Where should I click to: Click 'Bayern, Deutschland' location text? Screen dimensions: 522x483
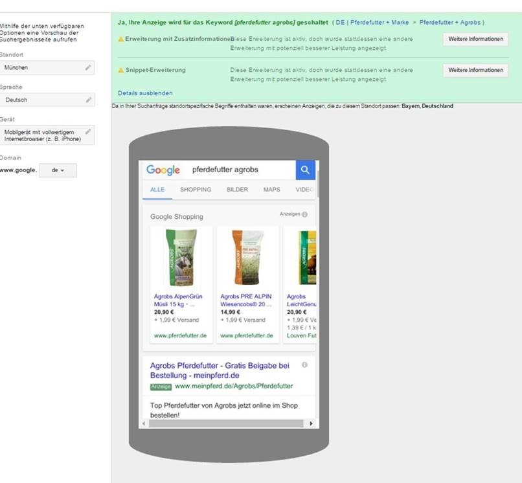(427, 106)
